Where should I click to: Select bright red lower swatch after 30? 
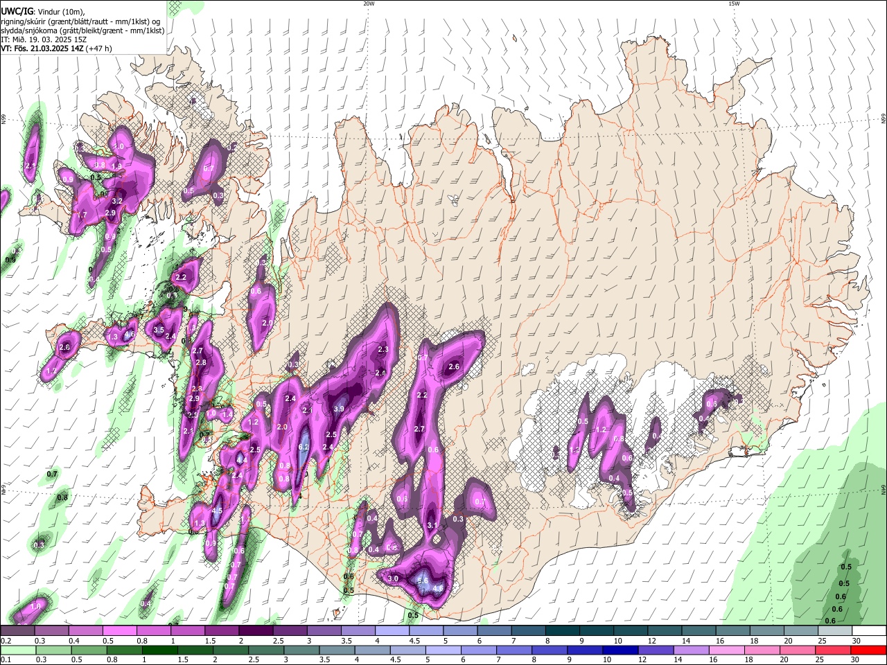click(870, 650)
